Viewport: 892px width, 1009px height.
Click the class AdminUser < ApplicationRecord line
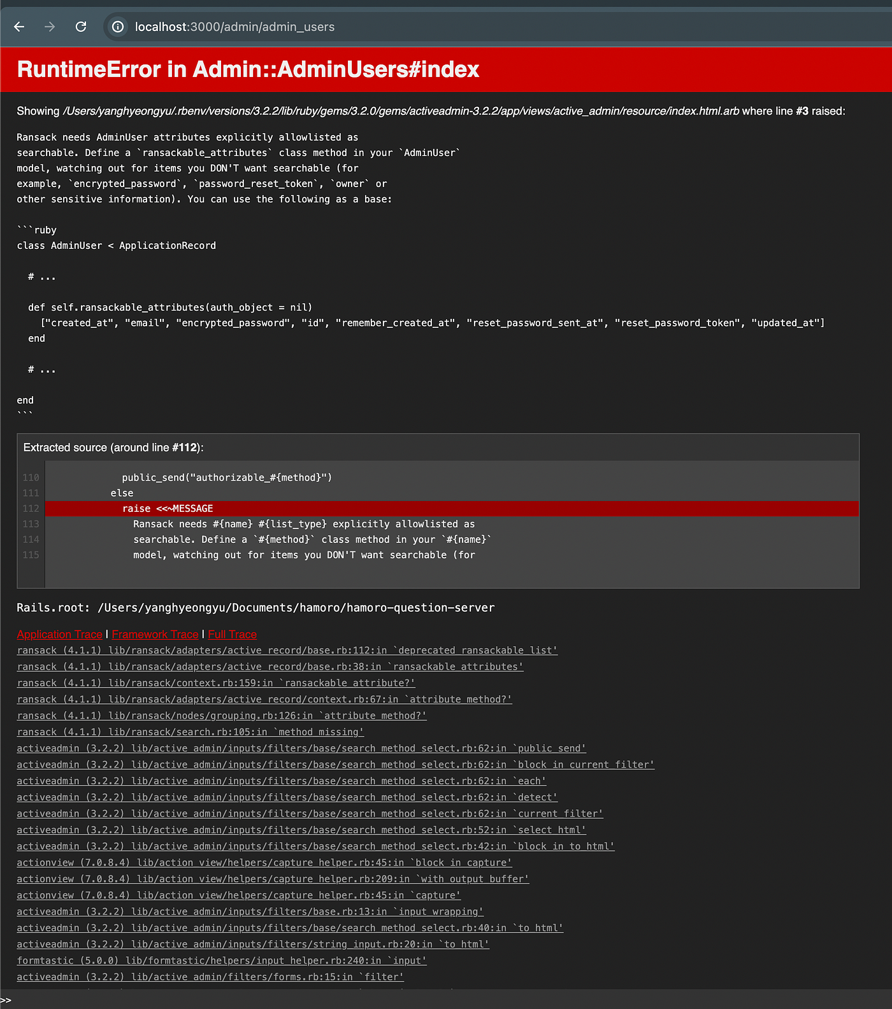click(x=116, y=246)
